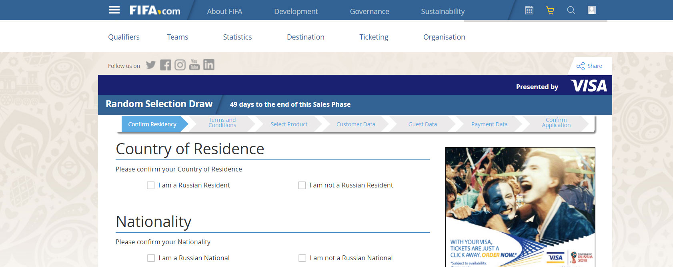Open the About FIFA menu

click(224, 12)
